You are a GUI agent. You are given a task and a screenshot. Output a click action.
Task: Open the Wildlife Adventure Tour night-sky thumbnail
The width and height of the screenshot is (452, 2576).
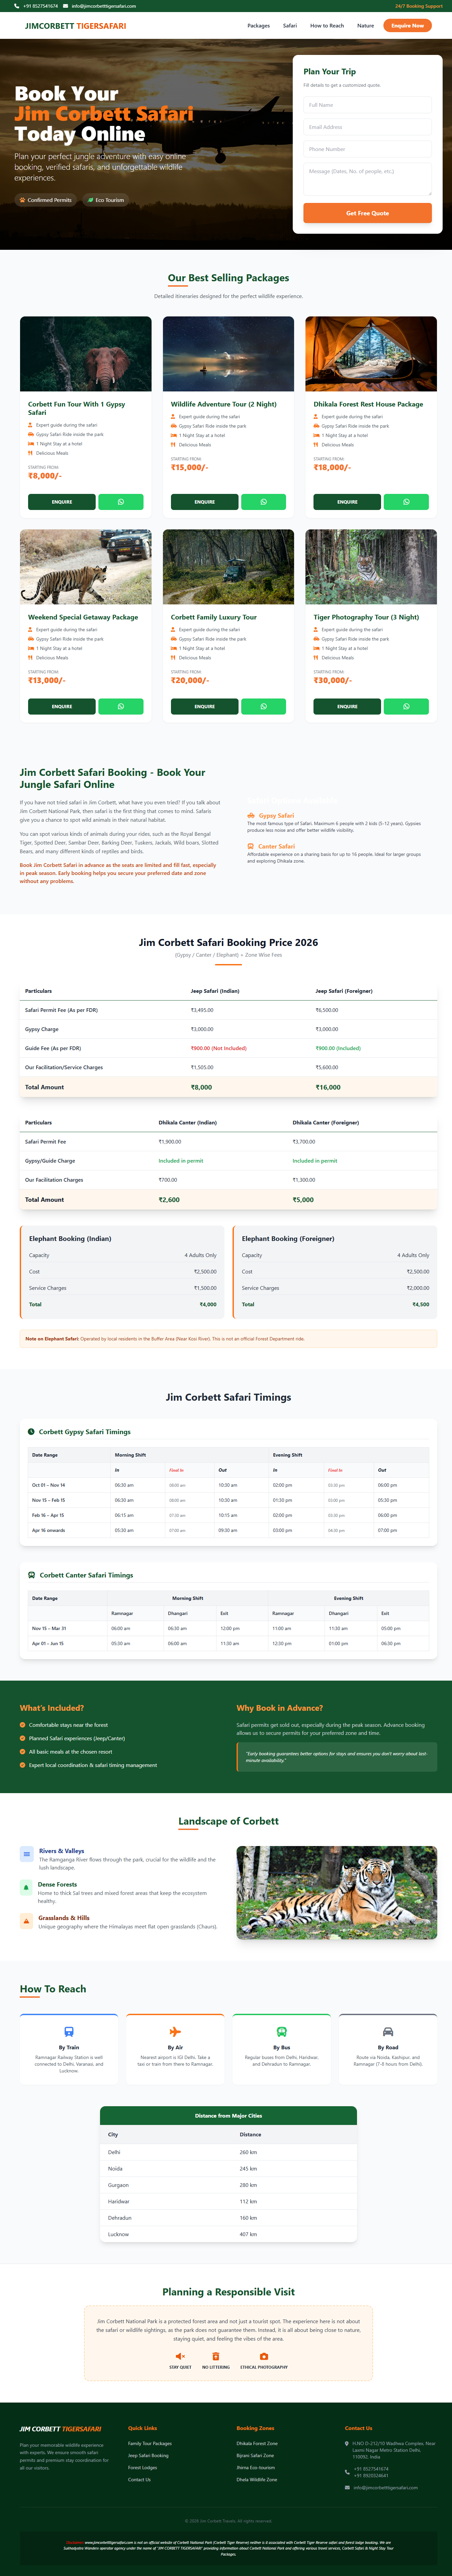pos(228,354)
